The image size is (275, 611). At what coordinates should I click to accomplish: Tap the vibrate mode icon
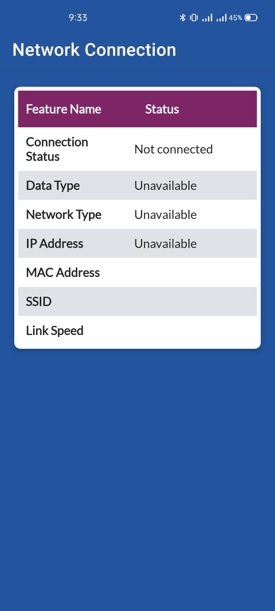click(194, 18)
